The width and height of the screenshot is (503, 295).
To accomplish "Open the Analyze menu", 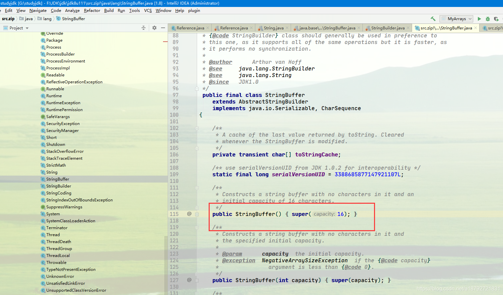I will pos(72,11).
